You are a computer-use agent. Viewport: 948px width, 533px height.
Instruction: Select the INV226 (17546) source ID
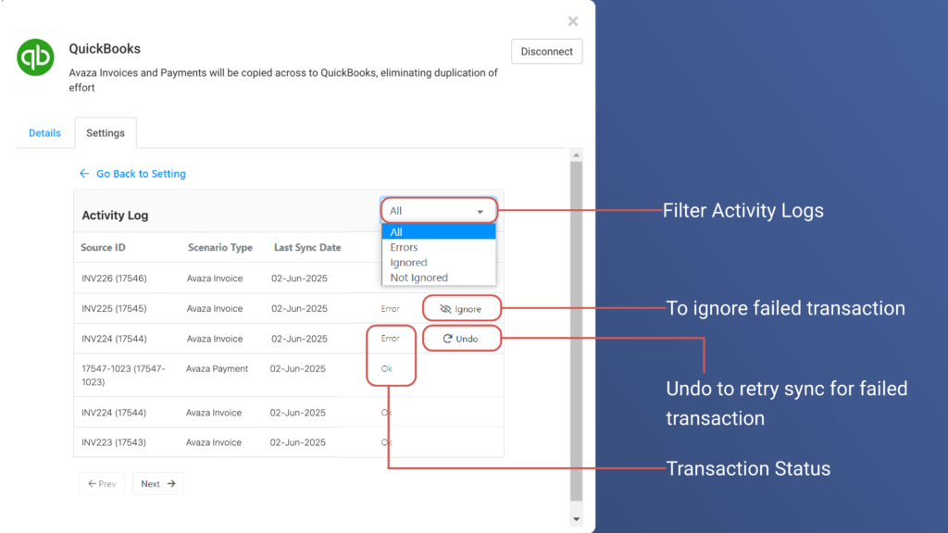[x=114, y=279]
